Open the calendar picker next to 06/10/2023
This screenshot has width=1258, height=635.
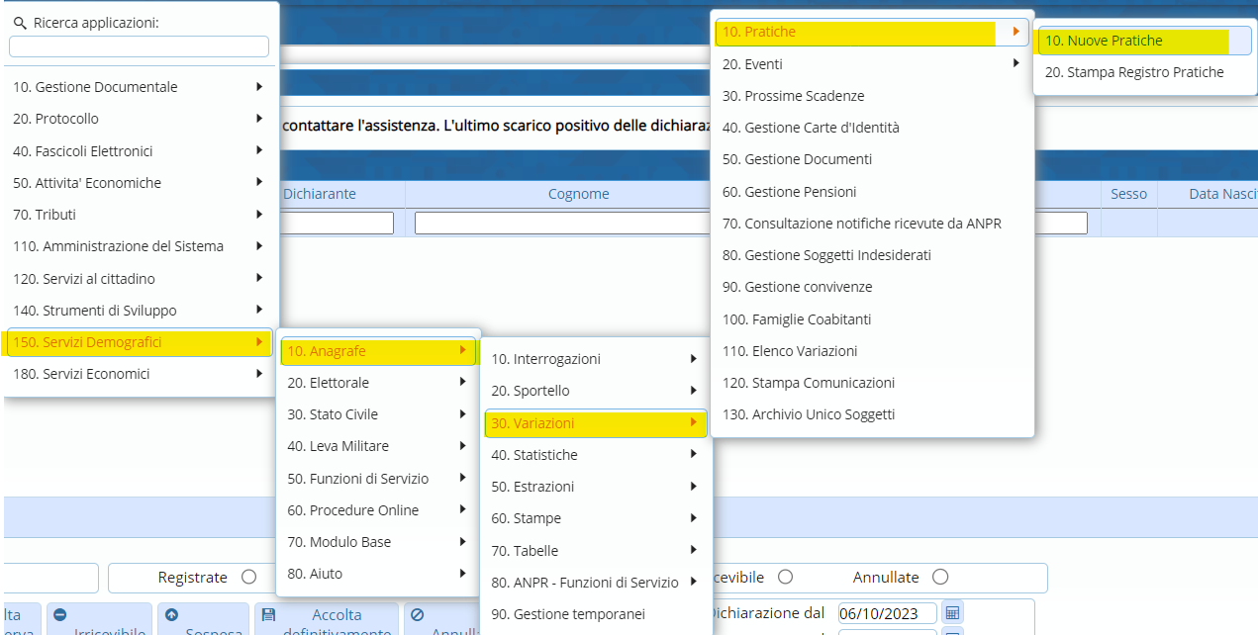951,612
